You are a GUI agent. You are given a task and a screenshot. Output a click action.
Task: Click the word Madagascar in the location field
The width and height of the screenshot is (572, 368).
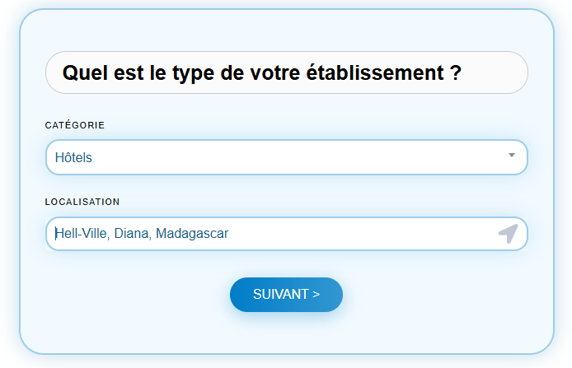192,234
